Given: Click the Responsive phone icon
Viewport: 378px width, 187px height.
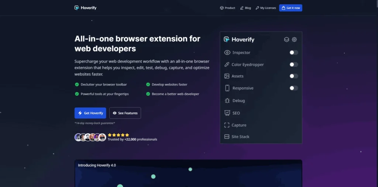Looking at the screenshot, I should click(x=227, y=88).
